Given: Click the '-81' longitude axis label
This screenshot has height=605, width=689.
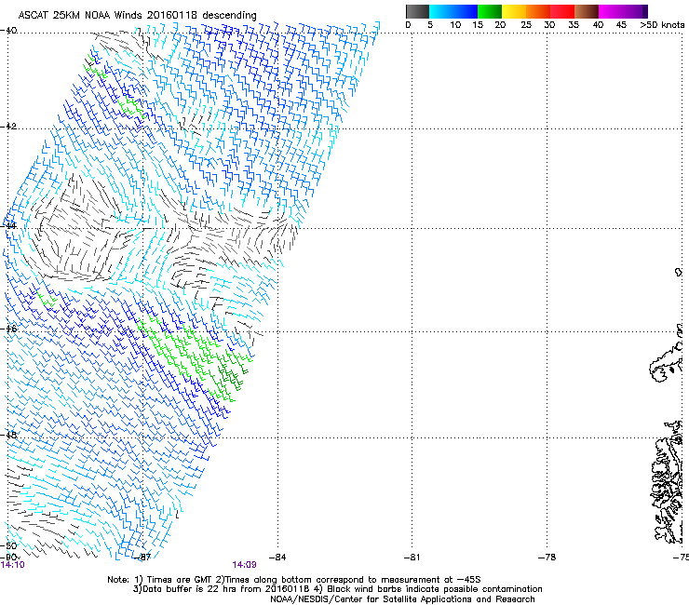Looking at the screenshot, I should 412,558.
